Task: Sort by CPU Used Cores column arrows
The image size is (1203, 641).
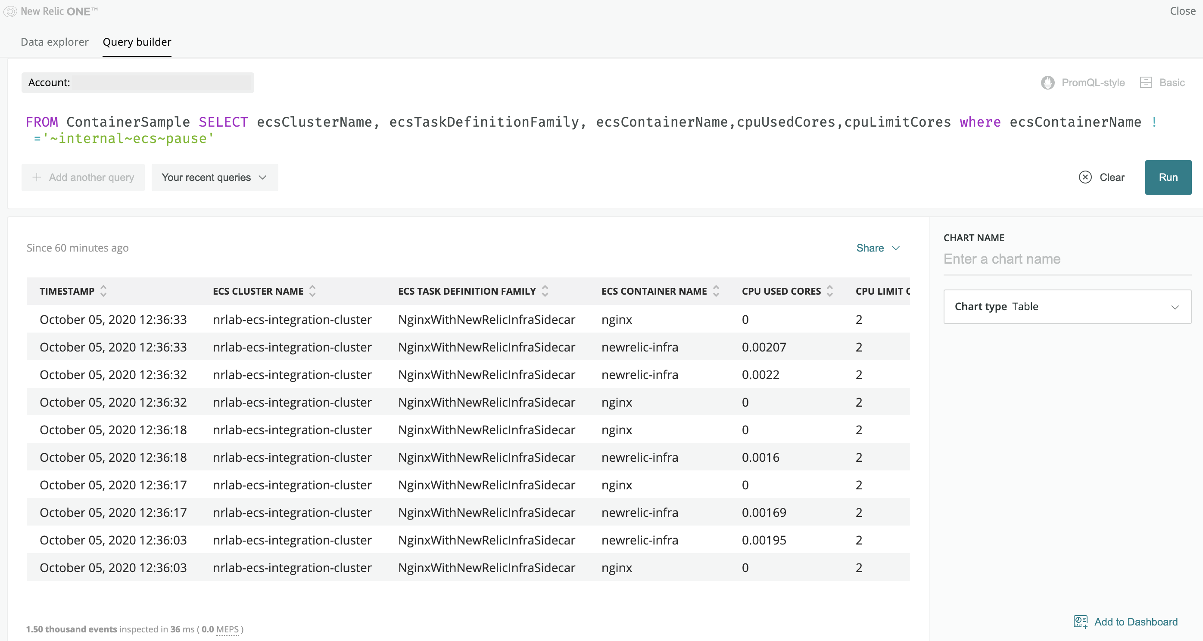Action: click(830, 291)
